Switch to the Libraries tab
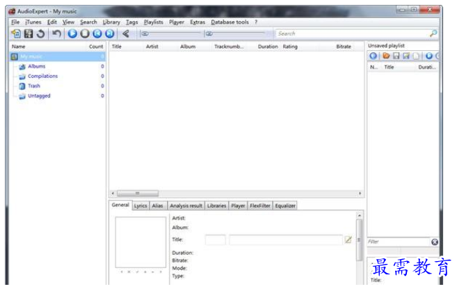Viewport: 457px width, 289px height. (216, 206)
